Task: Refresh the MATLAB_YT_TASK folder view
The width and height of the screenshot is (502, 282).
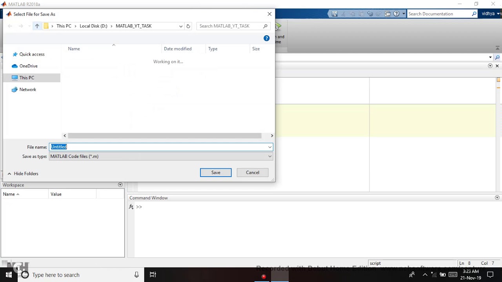Action: pyautogui.click(x=188, y=26)
